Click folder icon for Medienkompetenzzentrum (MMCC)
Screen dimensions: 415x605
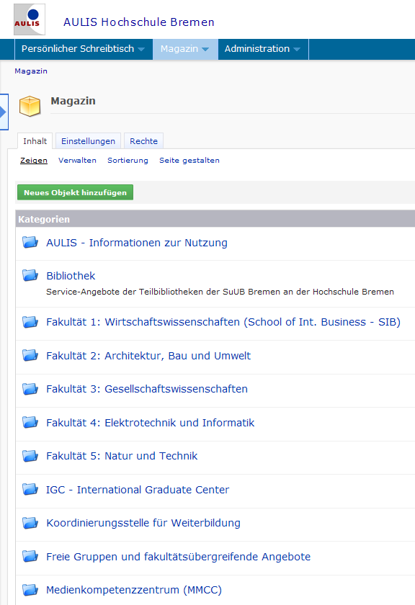(30, 590)
